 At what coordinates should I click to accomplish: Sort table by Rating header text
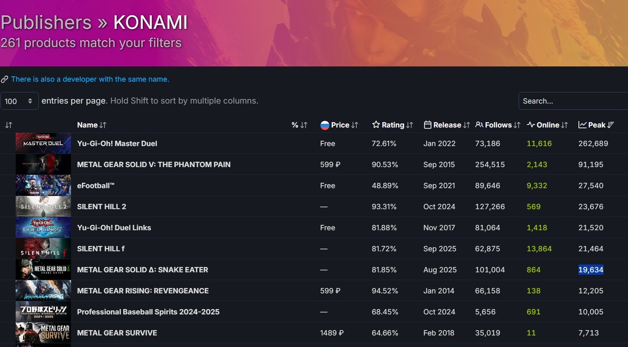pyautogui.click(x=393, y=125)
